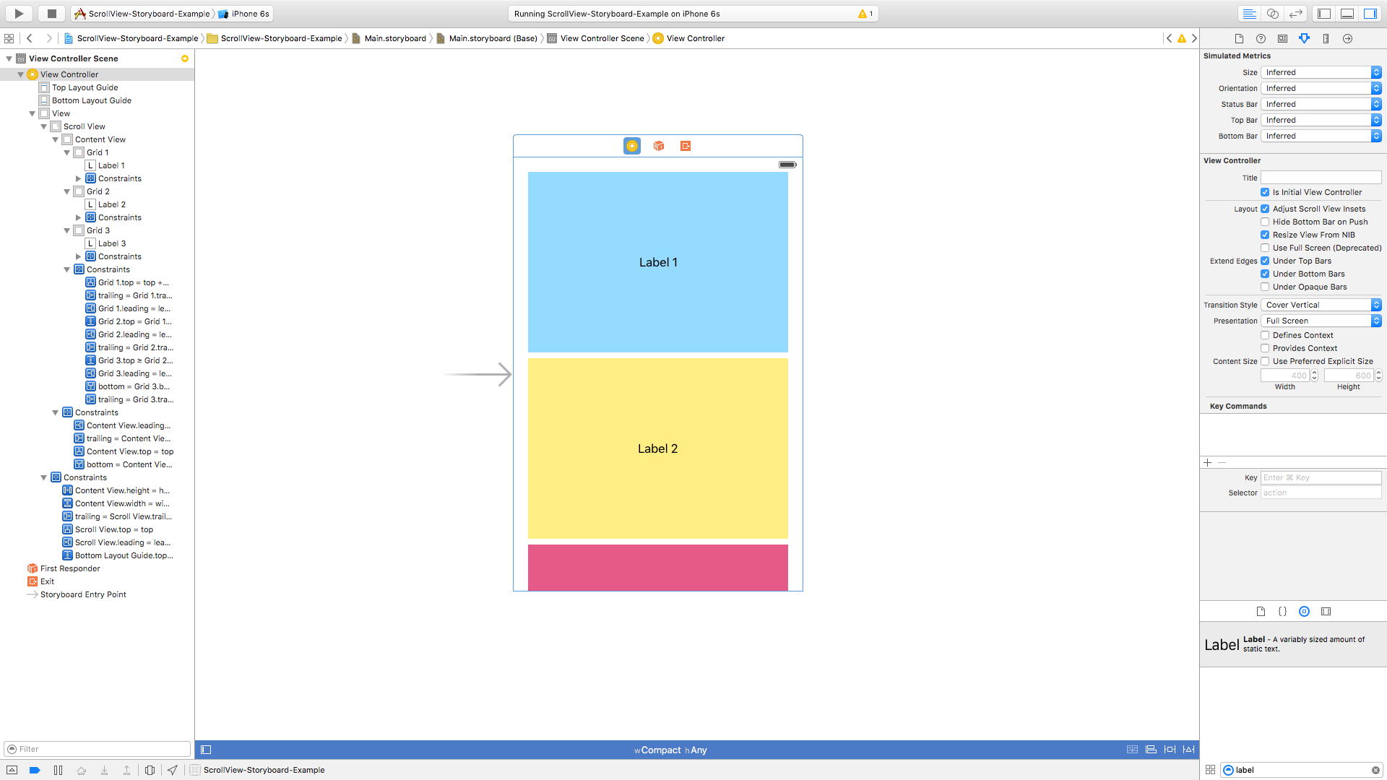Enable Use Preferred Explicit Size
The width and height of the screenshot is (1387, 780).
point(1265,361)
